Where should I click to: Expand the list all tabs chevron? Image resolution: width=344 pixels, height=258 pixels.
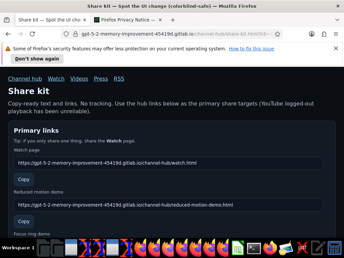click(337, 20)
